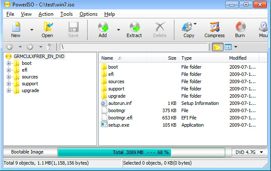This screenshot has width=271, height=171.
Task: Click the Open file toolbar icon
Action: 47,27
